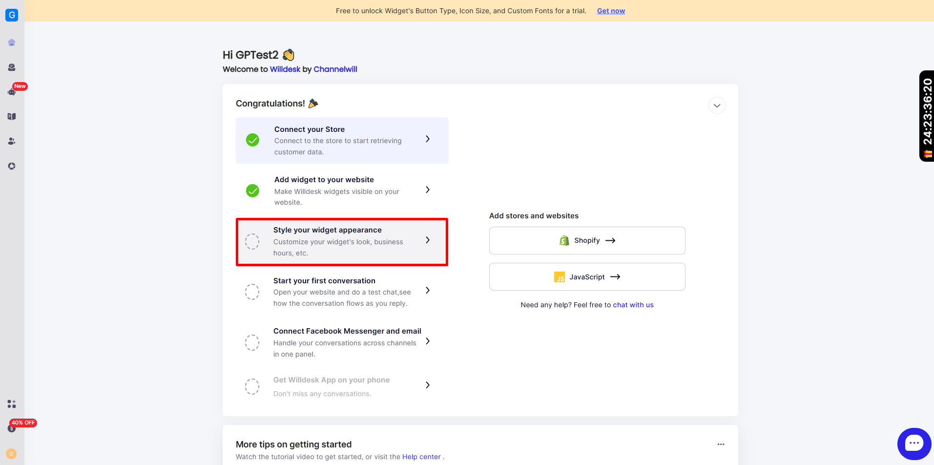
Task: Open the Inbox conversations panel
Action: click(x=12, y=67)
